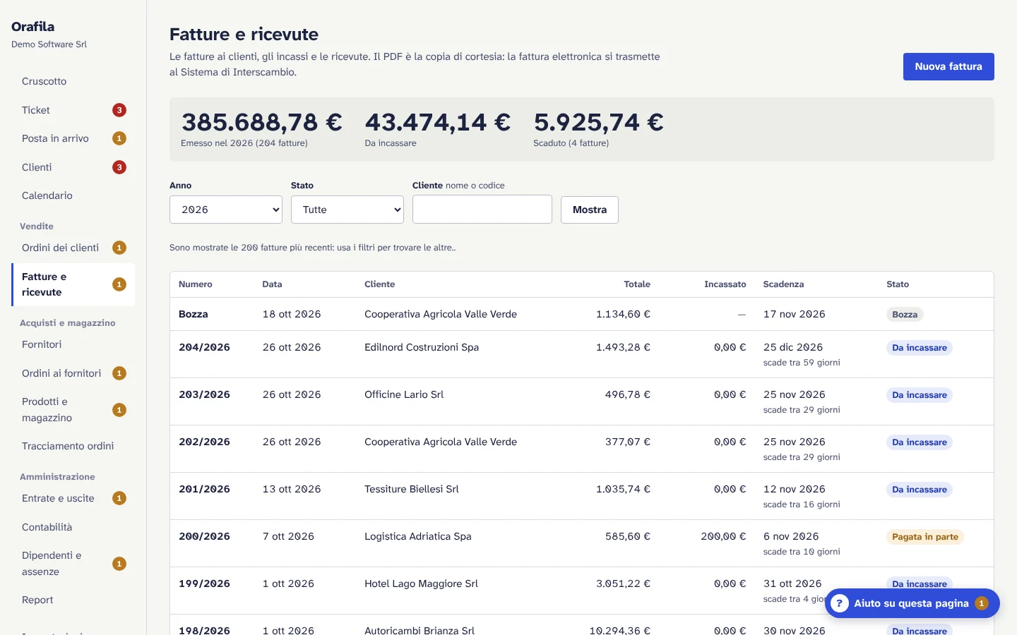1017x635 pixels.
Task: Open the Stato filter dropdown
Action: [347, 210]
